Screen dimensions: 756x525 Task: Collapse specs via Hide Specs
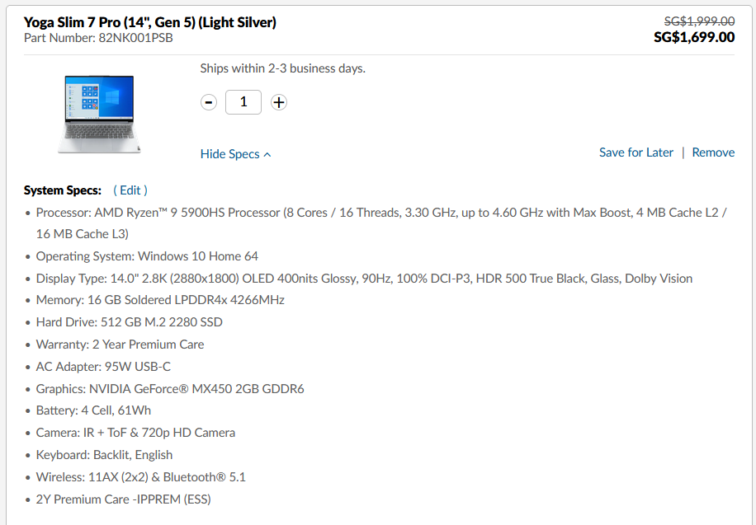236,154
